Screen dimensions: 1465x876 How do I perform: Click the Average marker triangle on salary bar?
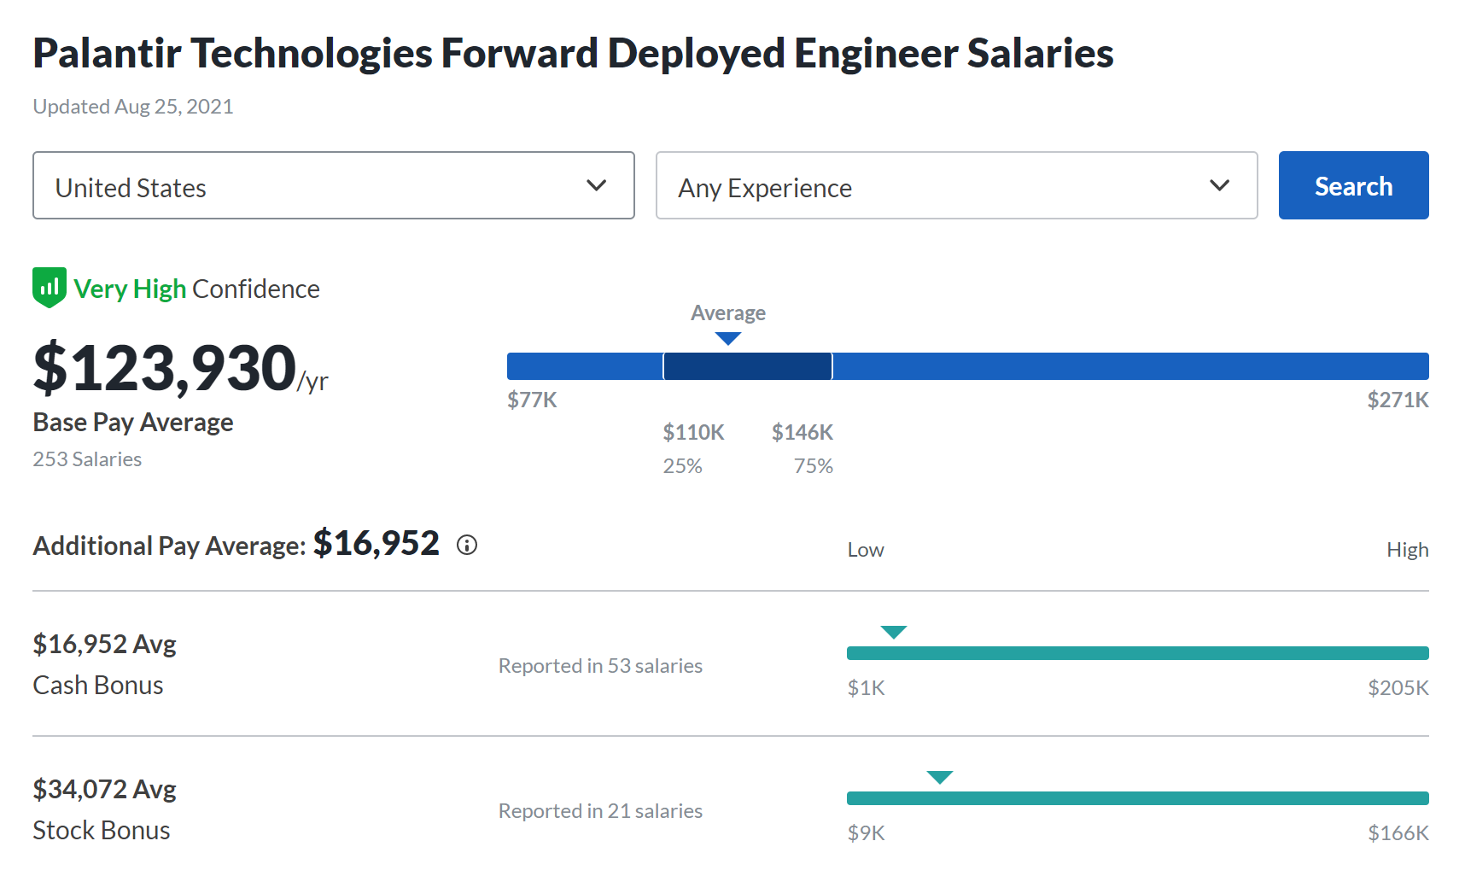point(728,338)
